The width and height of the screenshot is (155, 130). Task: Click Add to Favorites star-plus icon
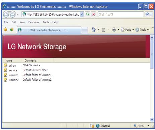click(x=12, y=30)
